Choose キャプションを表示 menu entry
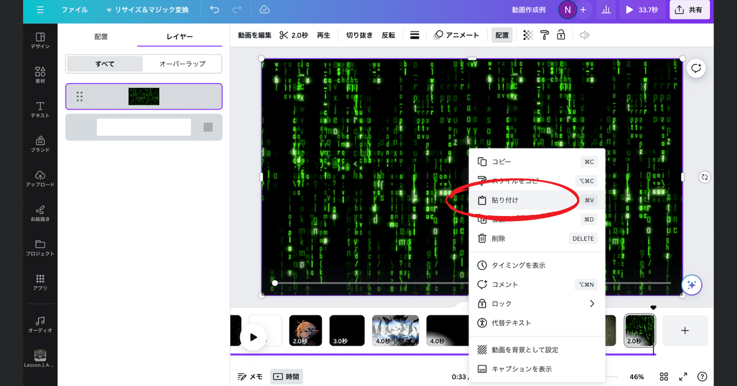The height and width of the screenshot is (386, 737). [537, 369]
